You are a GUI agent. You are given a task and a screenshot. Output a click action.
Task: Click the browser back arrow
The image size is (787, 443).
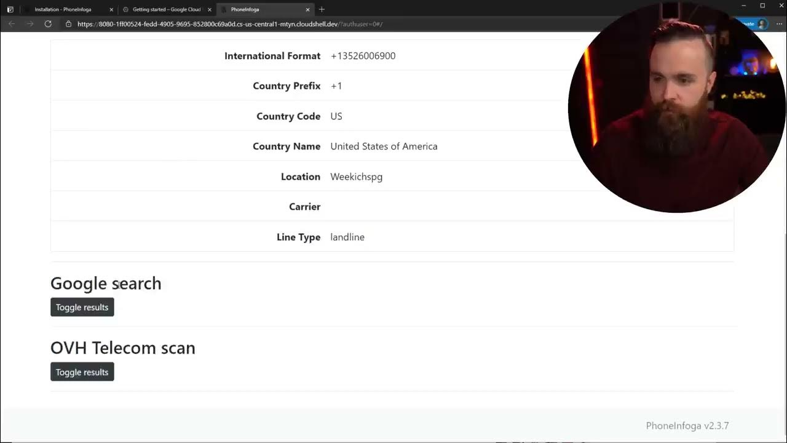12,24
